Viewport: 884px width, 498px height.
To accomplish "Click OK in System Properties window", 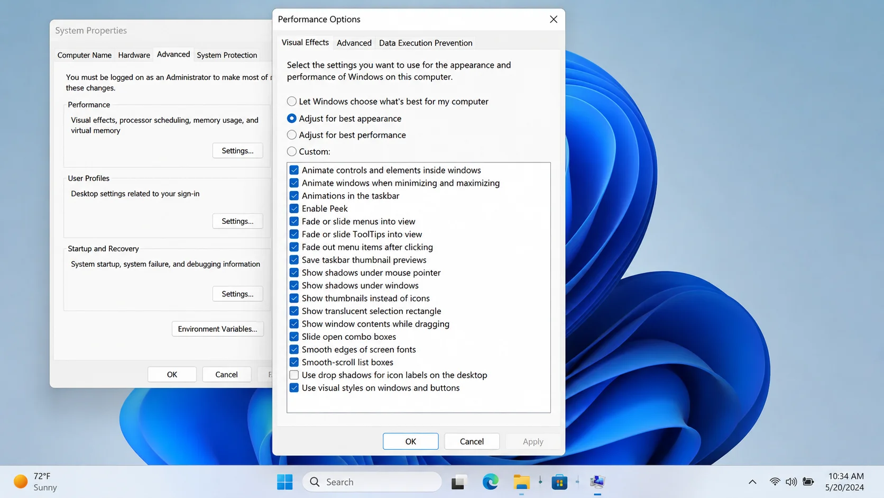I will pyautogui.click(x=172, y=374).
